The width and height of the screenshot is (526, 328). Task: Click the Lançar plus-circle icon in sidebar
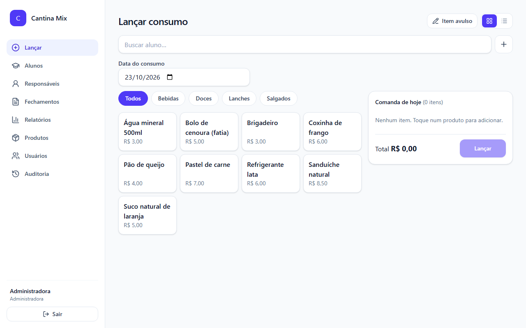(x=16, y=48)
